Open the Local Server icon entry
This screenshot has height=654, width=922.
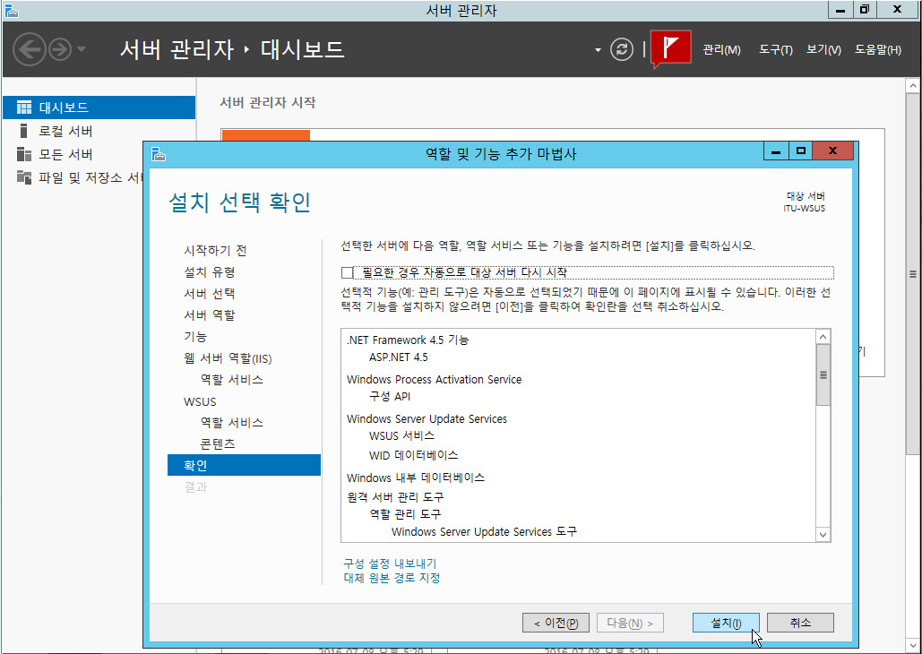click(x=24, y=131)
